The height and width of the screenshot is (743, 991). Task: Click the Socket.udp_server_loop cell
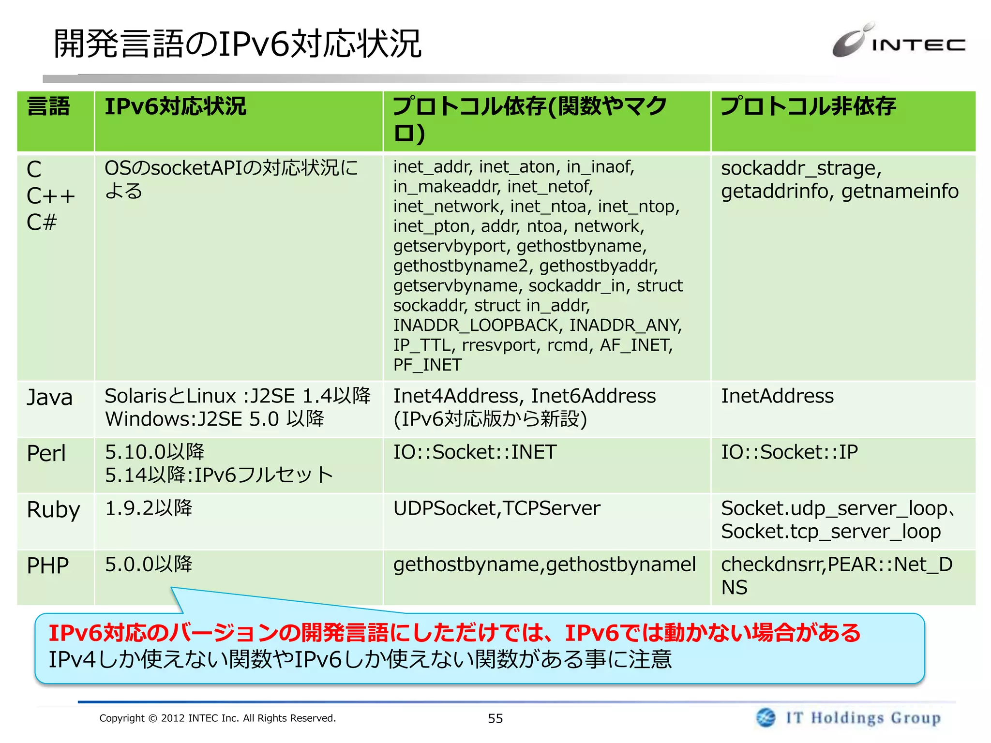click(x=843, y=521)
